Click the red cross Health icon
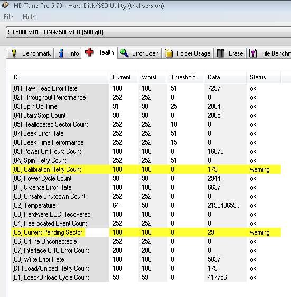Viewport: 291px width, 297px height. tap(89, 52)
